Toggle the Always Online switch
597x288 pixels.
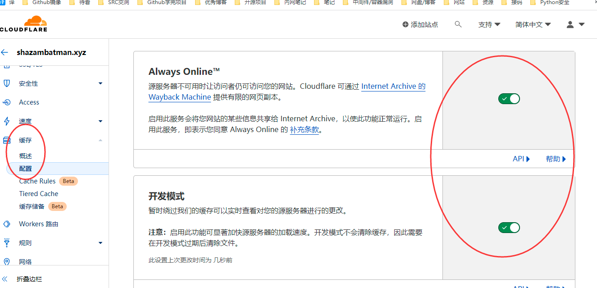point(509,99)
